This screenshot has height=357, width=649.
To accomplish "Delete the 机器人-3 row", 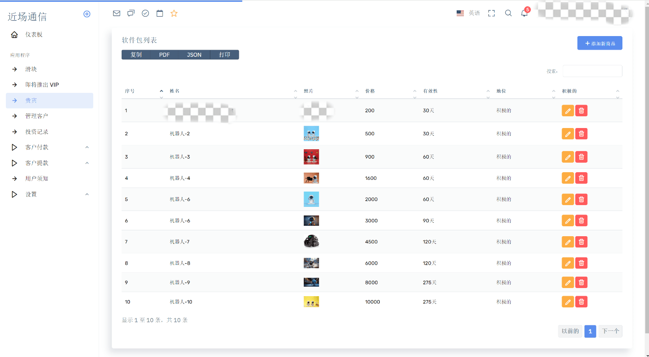I will coord(581,157).
